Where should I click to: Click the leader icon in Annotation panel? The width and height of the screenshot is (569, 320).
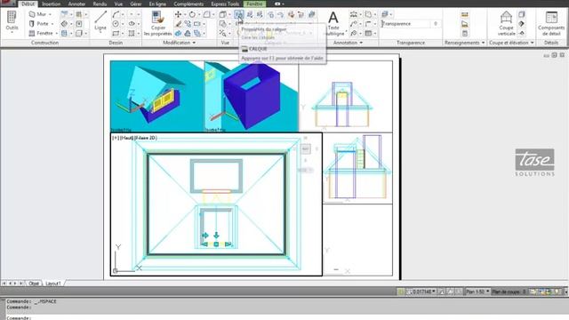point(354,24)
